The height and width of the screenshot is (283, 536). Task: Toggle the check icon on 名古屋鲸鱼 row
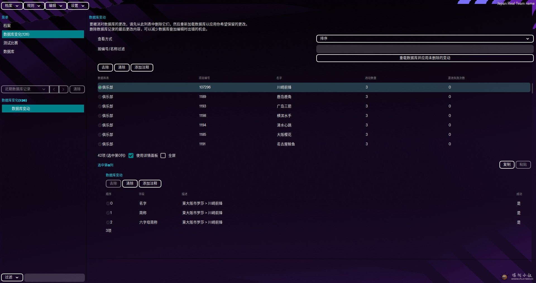(x=100, y=144)
